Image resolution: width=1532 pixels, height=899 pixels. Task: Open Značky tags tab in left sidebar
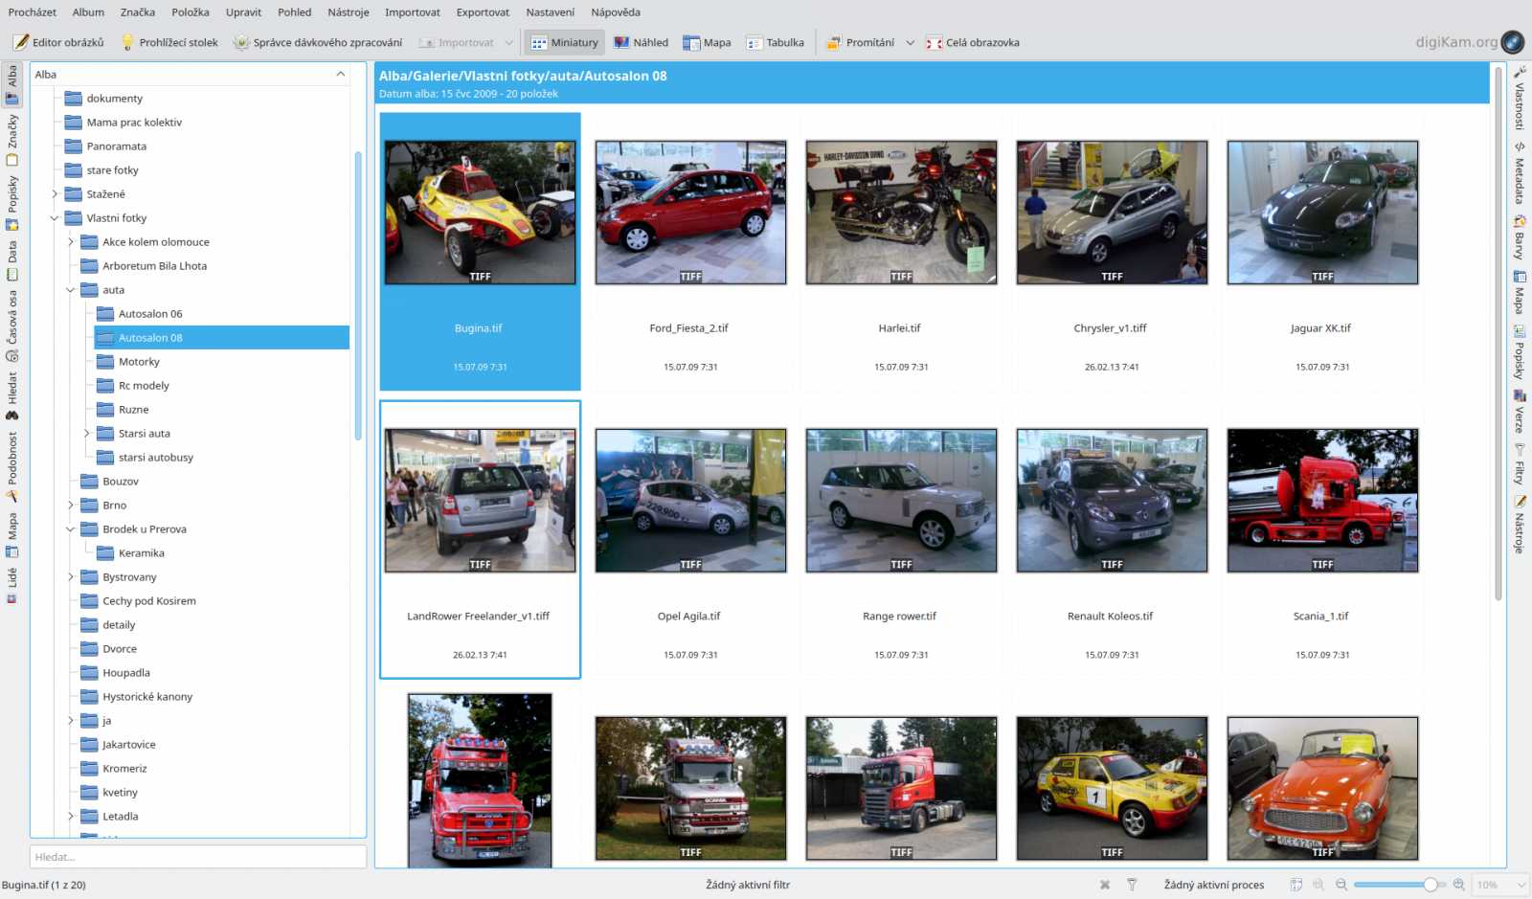(11, 140)
